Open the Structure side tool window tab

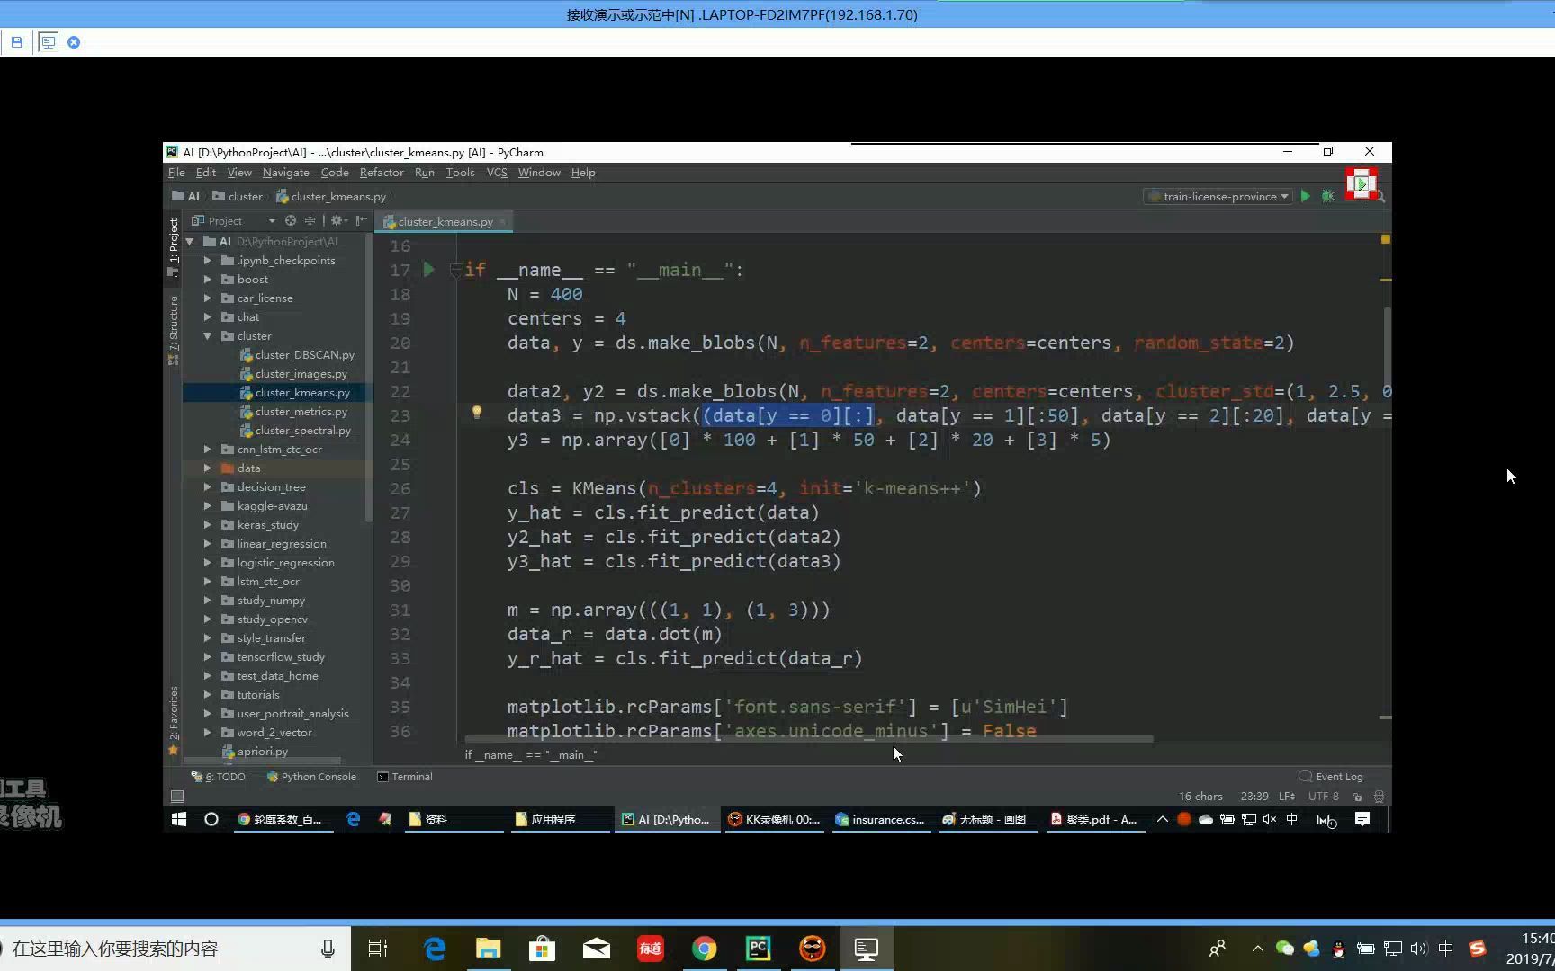click(174, 329)
